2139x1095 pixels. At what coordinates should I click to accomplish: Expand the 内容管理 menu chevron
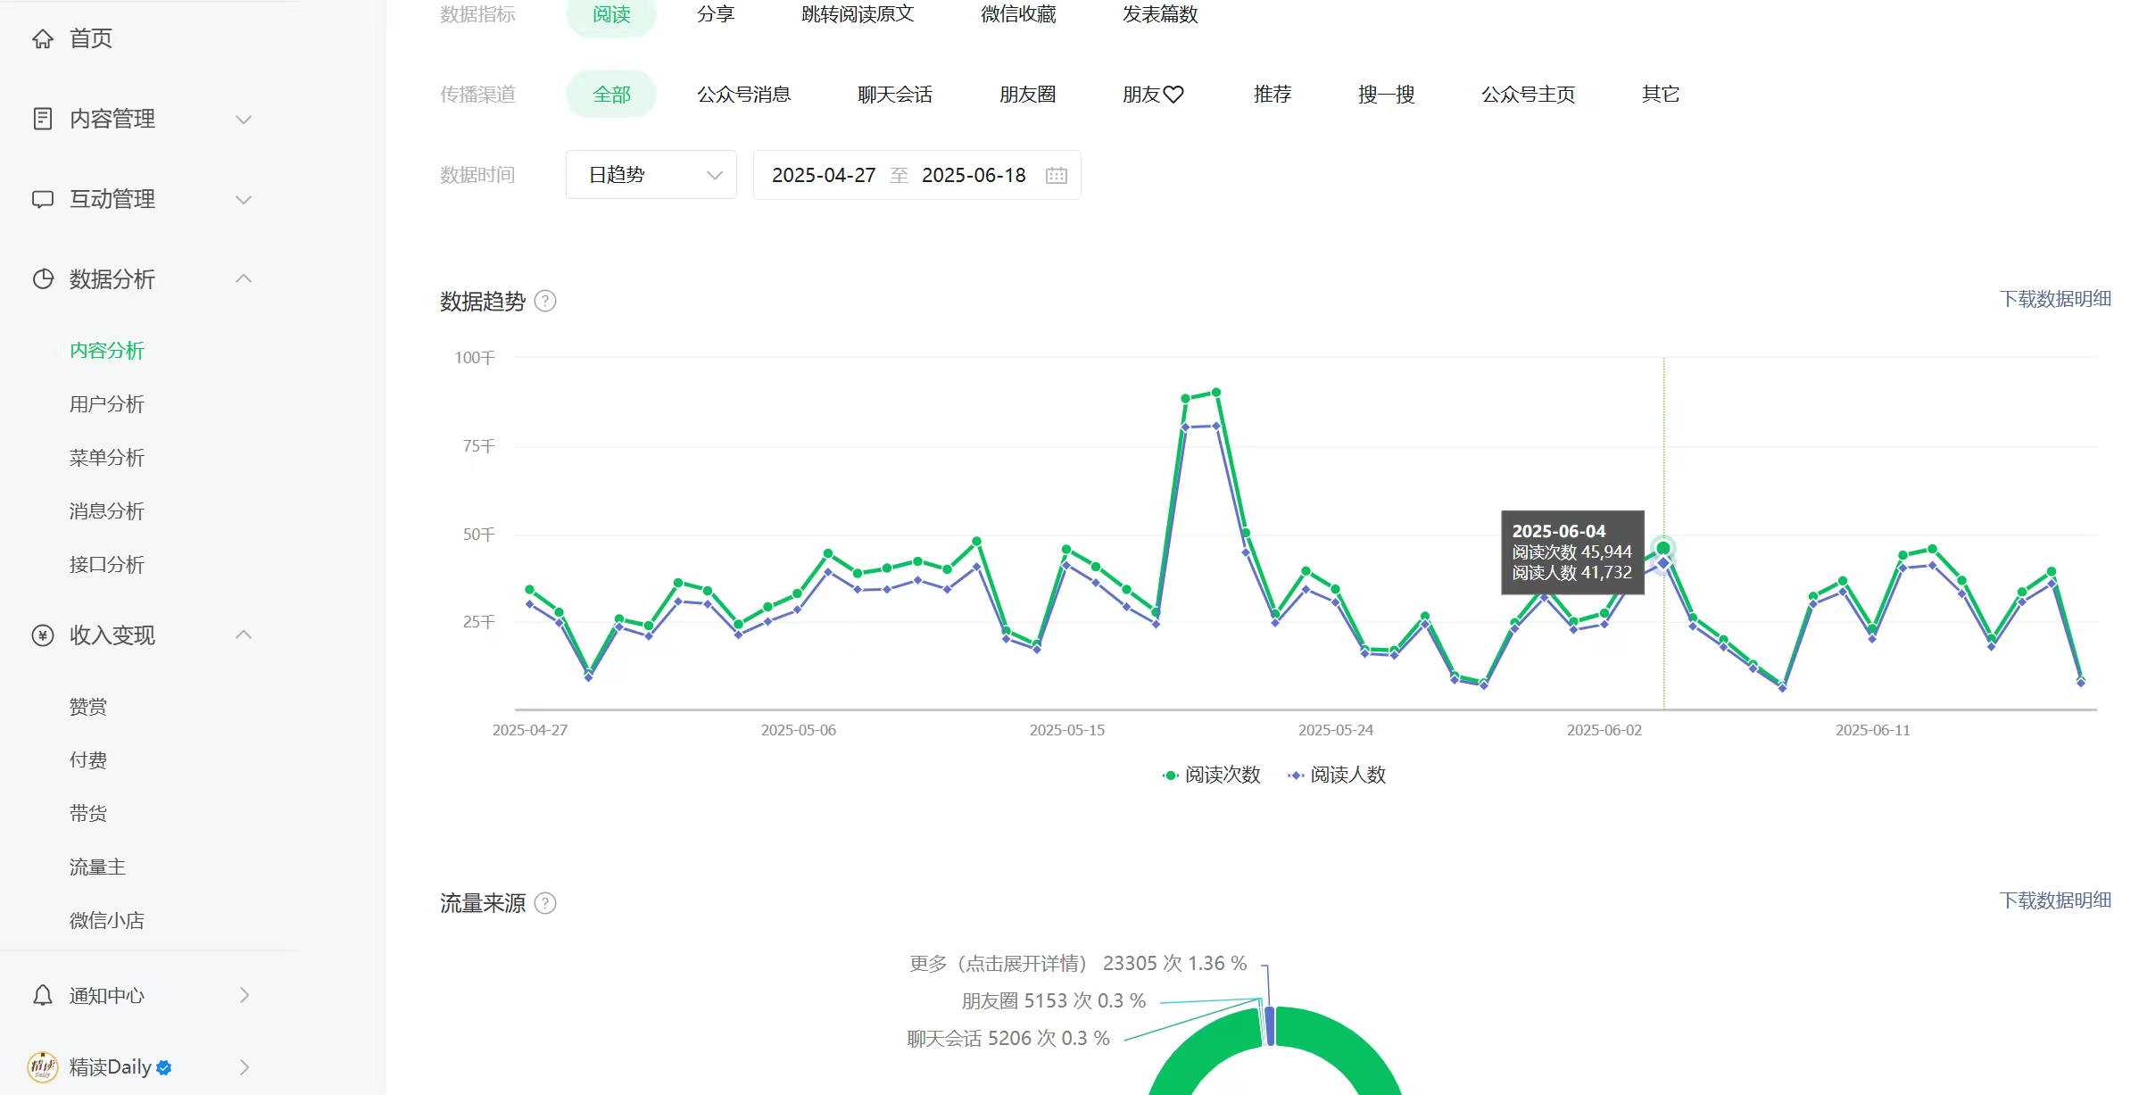coord(244,119)
